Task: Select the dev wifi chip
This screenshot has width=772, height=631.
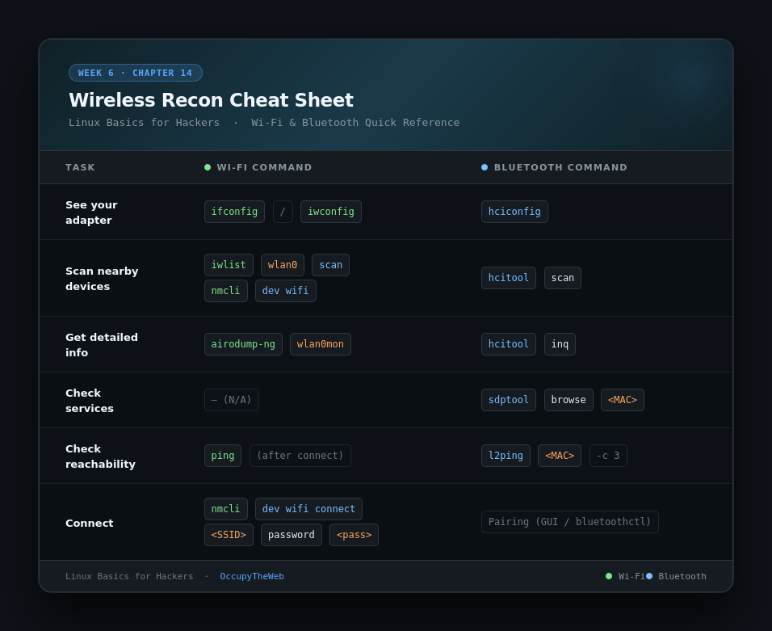Action: tap(286, 291)
